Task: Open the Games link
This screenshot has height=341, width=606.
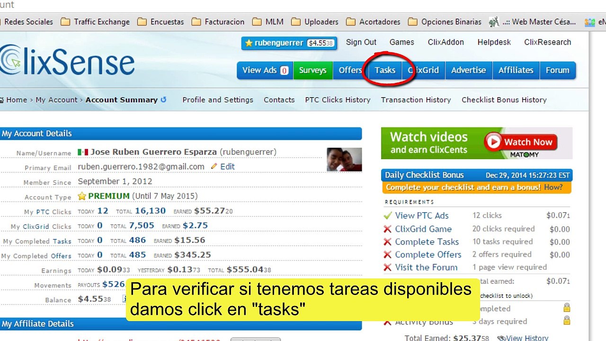Action: (x=402, y=42)
